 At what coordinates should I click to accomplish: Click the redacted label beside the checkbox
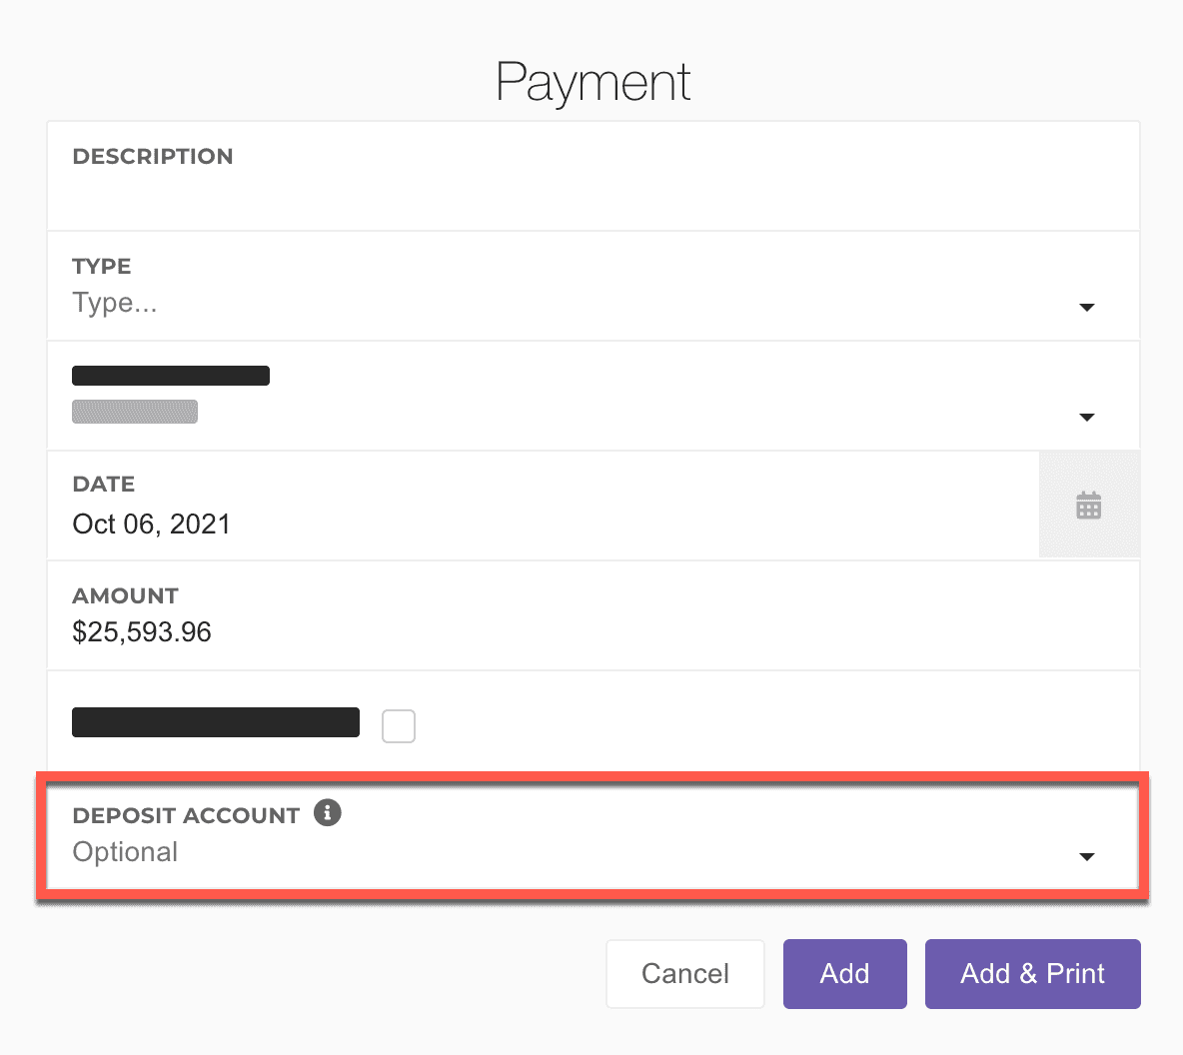tap(216, 722)
